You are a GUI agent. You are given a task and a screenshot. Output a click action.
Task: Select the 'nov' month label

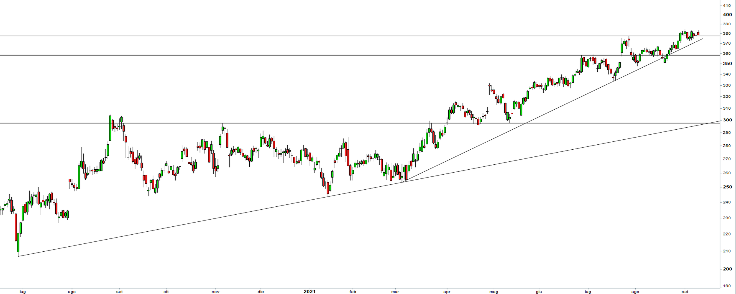216,292
